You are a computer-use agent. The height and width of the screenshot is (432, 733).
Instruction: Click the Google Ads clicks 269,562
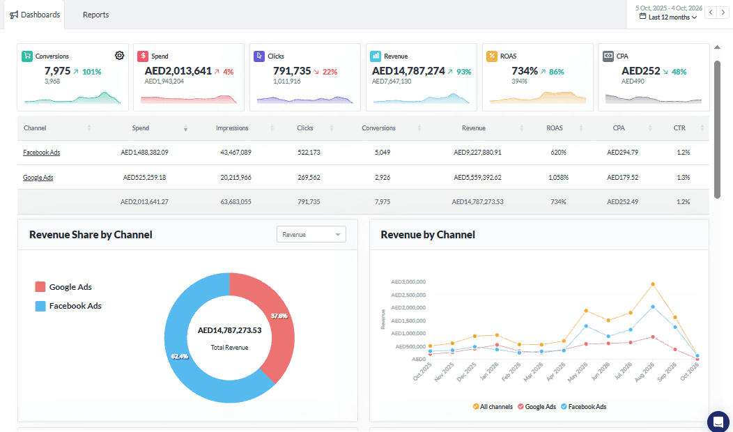pyautogui.click(x=309, y=178)
